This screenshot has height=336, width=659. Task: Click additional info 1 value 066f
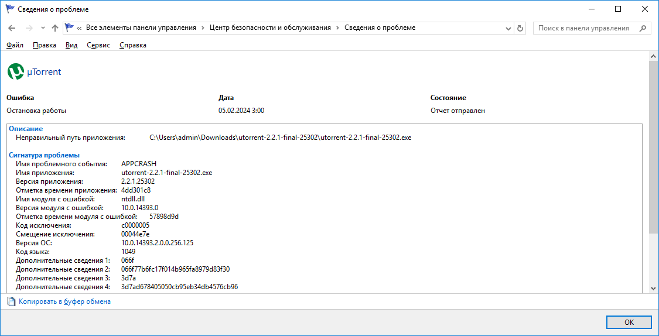click(127, 260)
